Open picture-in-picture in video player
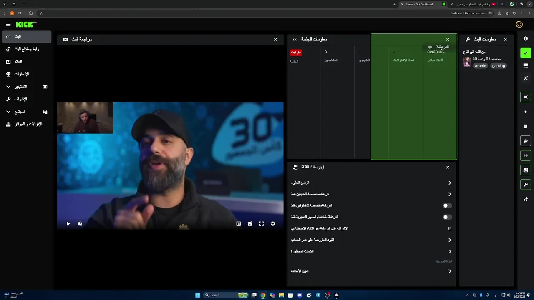 [x=239, y=224]
